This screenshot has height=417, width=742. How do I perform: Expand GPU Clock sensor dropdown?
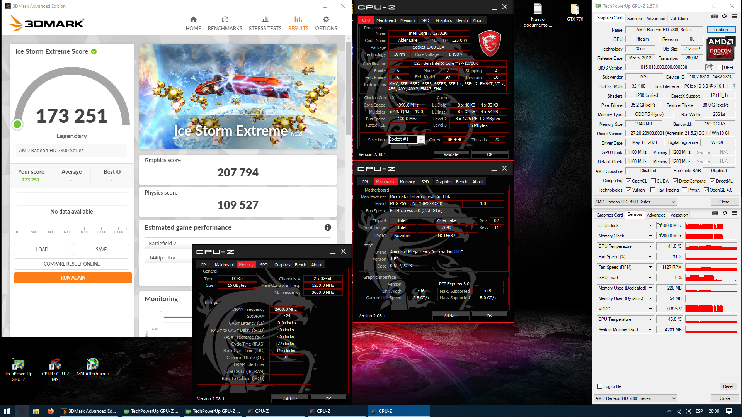coord(650,225)
